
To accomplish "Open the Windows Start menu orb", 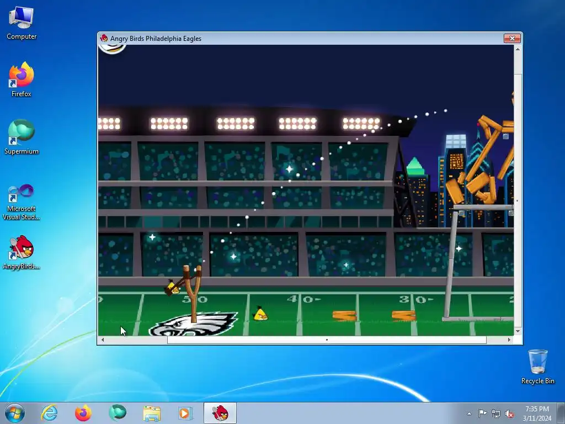I will (x=15, y=413).
